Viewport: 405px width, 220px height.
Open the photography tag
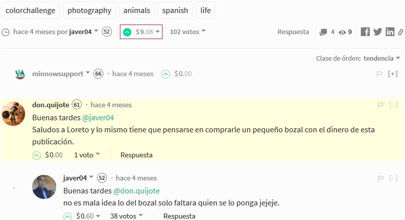point(89,10)
